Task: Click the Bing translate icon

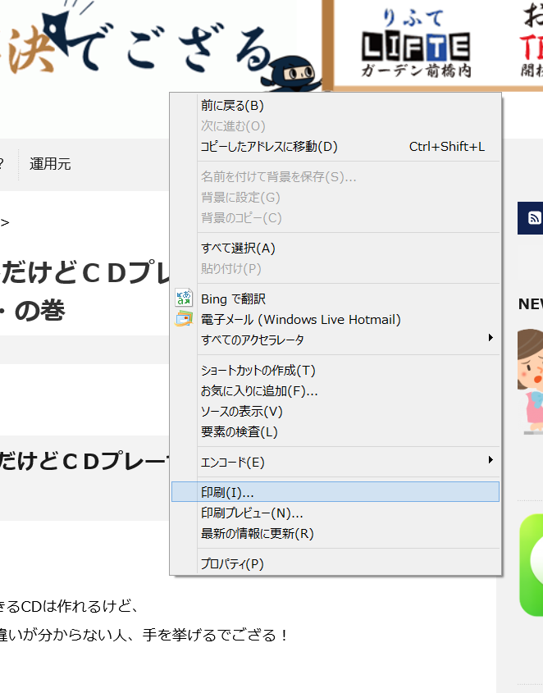Action: [184, 298]
